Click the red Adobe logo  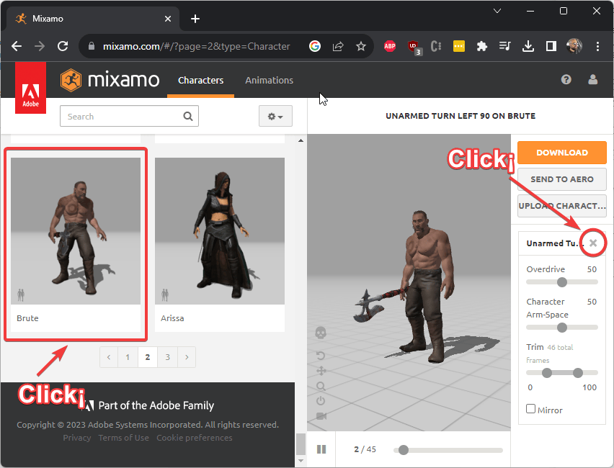pyautogui.click(x=30, y=88)
